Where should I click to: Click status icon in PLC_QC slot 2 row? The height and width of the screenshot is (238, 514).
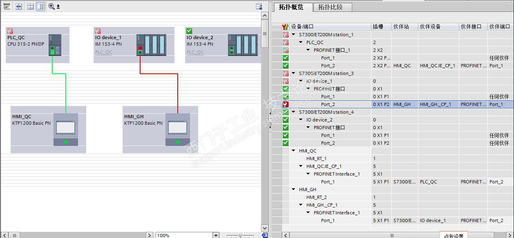coord(286,42)
